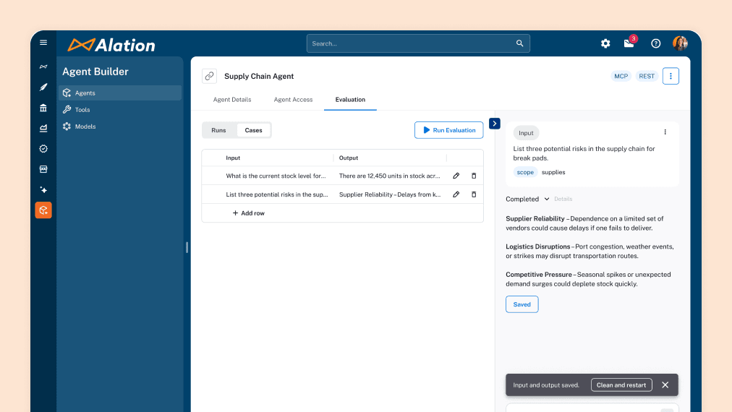Open the three-dot menu on Input card
The image size is (732, 412).
(x=665, y=132)
